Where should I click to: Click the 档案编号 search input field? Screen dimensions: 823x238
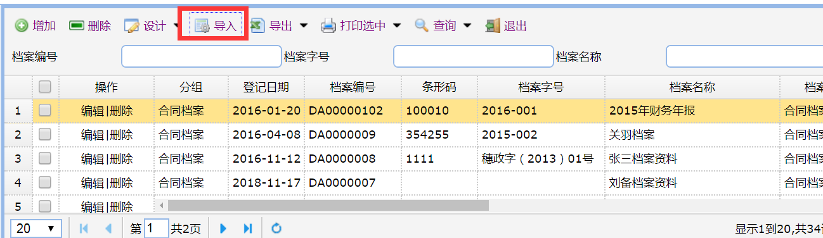[202, 56]
